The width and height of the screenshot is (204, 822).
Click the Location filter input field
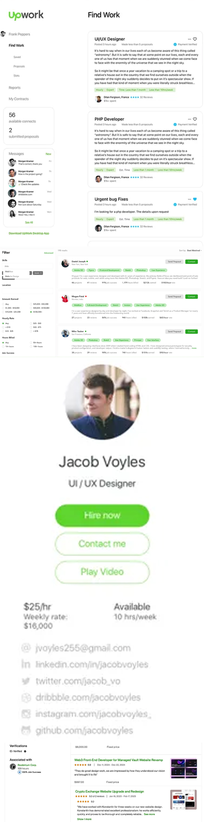pyautogui.click(x=28, y=291)
